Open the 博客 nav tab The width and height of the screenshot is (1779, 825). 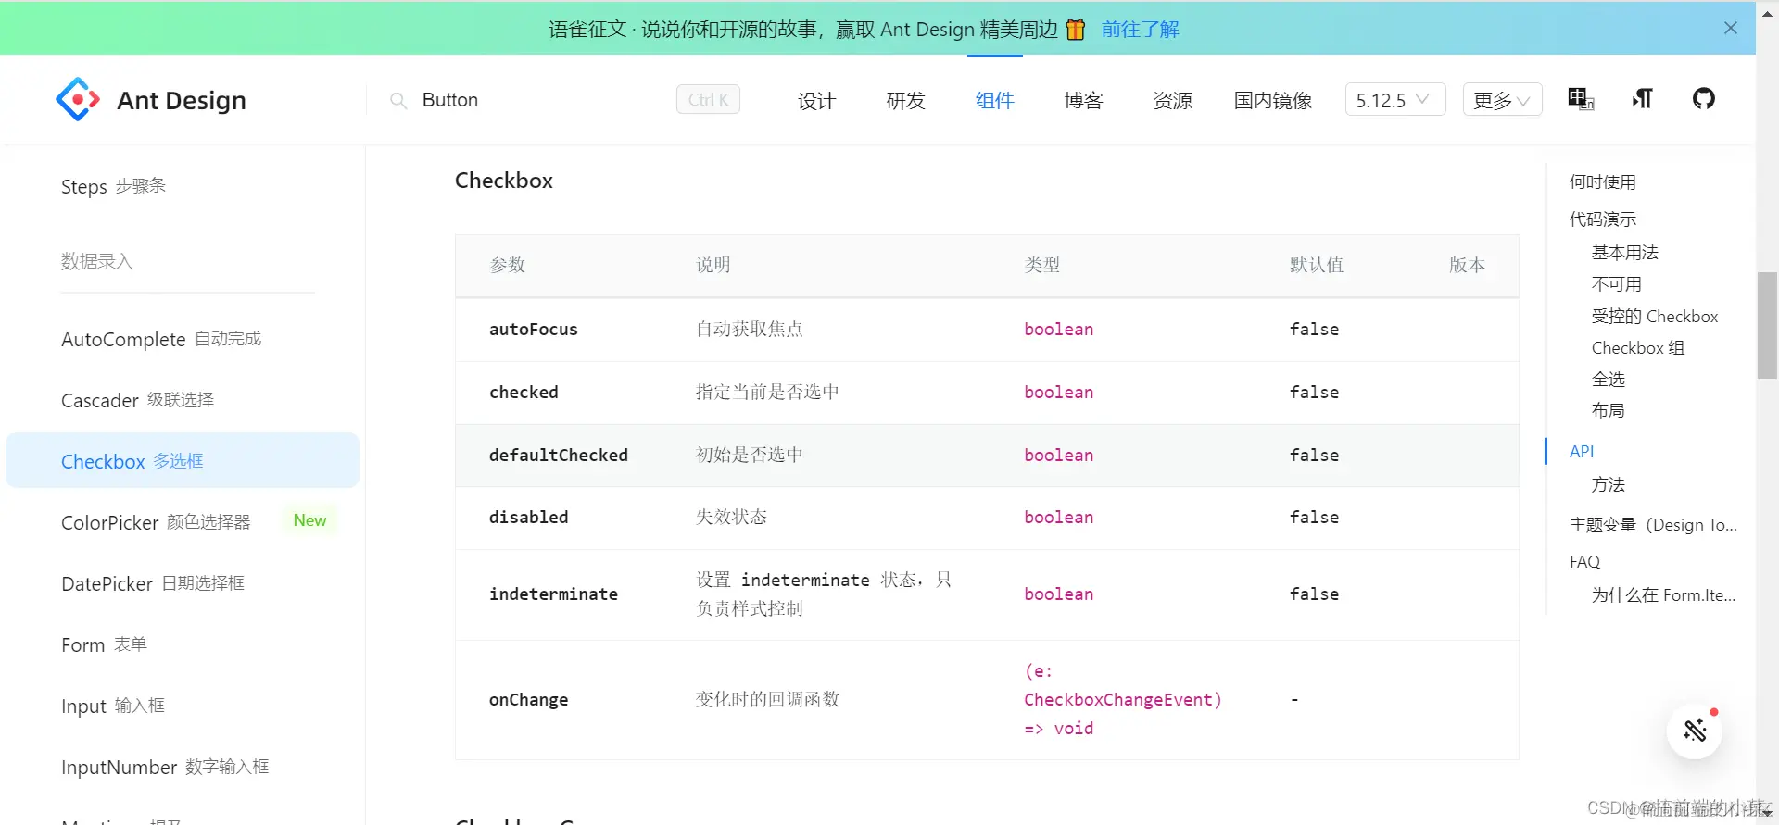(1083, 100)
